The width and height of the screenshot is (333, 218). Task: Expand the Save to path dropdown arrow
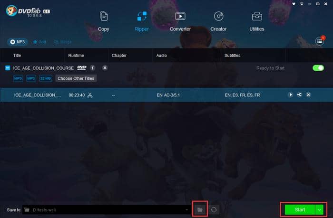coord(186,210)
